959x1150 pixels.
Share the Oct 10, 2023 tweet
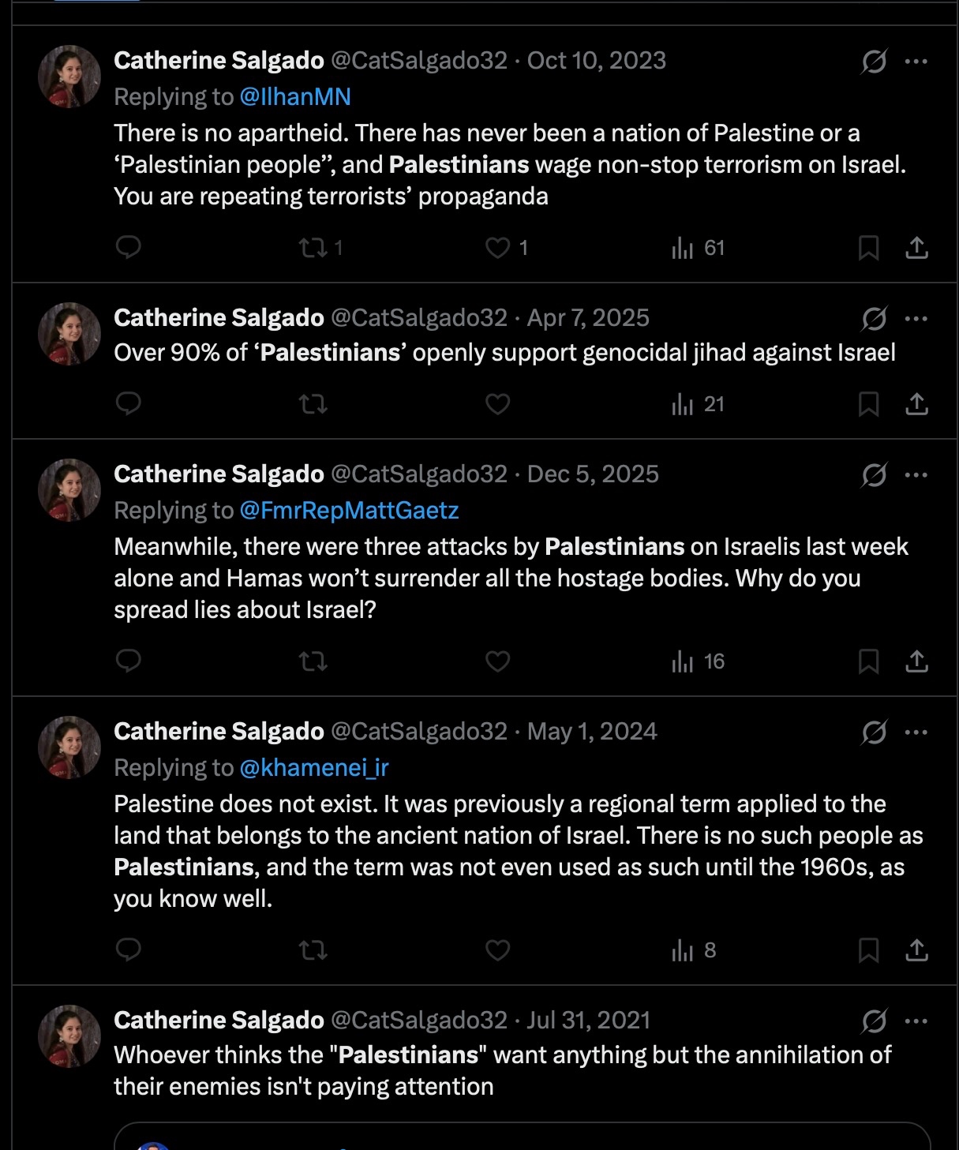click(x=916, y=248)
